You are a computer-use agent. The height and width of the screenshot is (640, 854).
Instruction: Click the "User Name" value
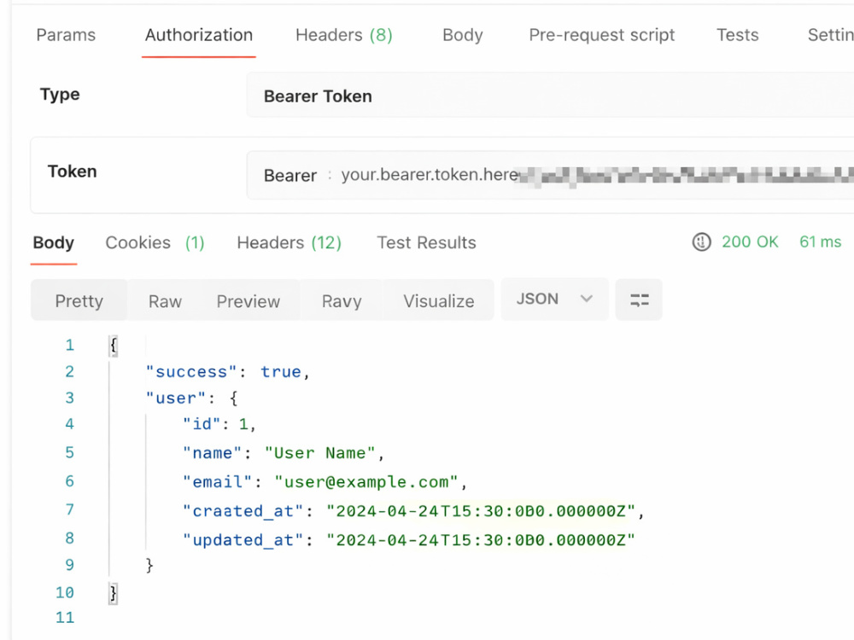[x=319, y=453]
